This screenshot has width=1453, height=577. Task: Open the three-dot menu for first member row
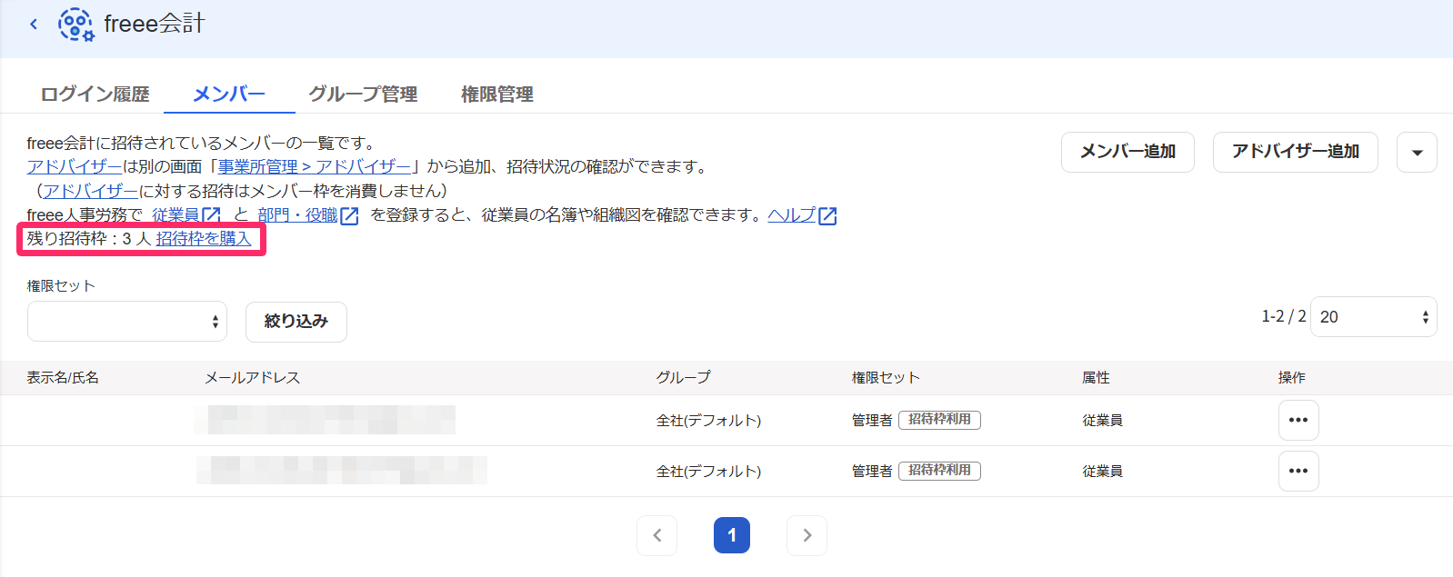(x=1298, y=420)
